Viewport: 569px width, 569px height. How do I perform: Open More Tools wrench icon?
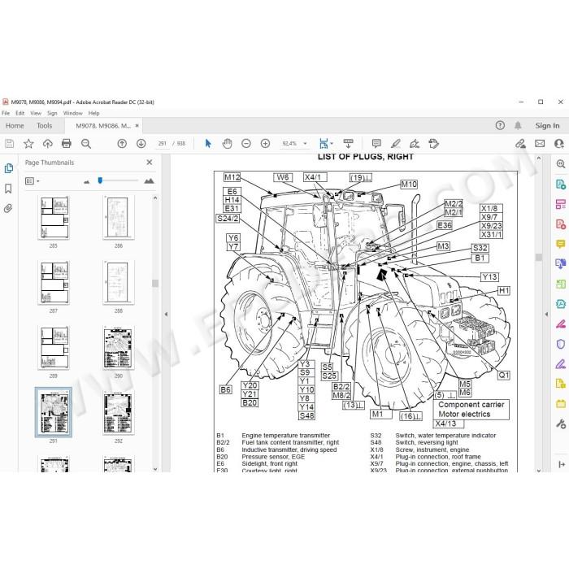coord(561,423)
